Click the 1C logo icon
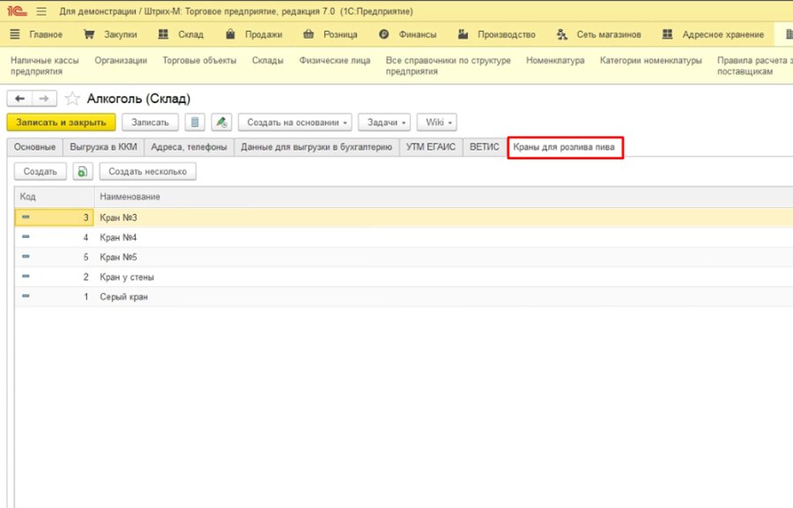The height and width of the screenshot is (508, 793). click(17, 11)
